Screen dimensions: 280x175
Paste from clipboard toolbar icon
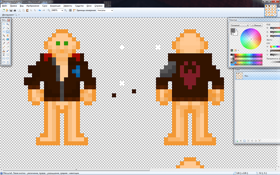coord(27,11)
